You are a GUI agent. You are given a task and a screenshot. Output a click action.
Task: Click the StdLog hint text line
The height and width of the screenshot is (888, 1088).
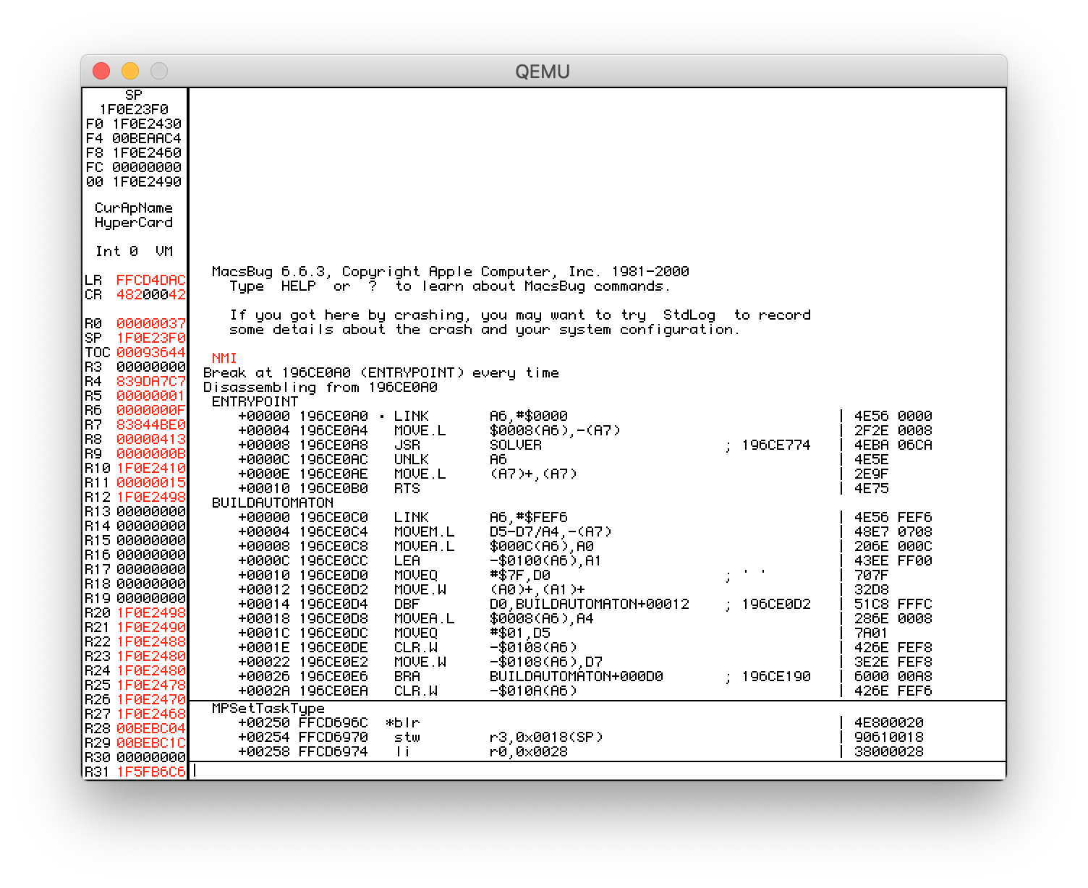point(520,315)
